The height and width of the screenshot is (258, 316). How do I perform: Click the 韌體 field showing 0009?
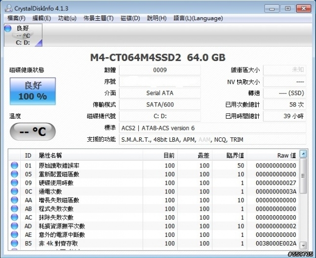point(160,70)
